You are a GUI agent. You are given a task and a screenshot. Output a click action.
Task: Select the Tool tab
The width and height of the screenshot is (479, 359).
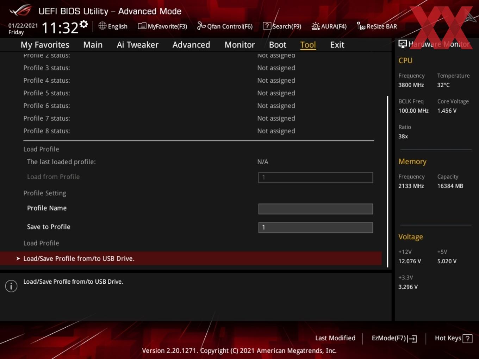pos(308,45)
